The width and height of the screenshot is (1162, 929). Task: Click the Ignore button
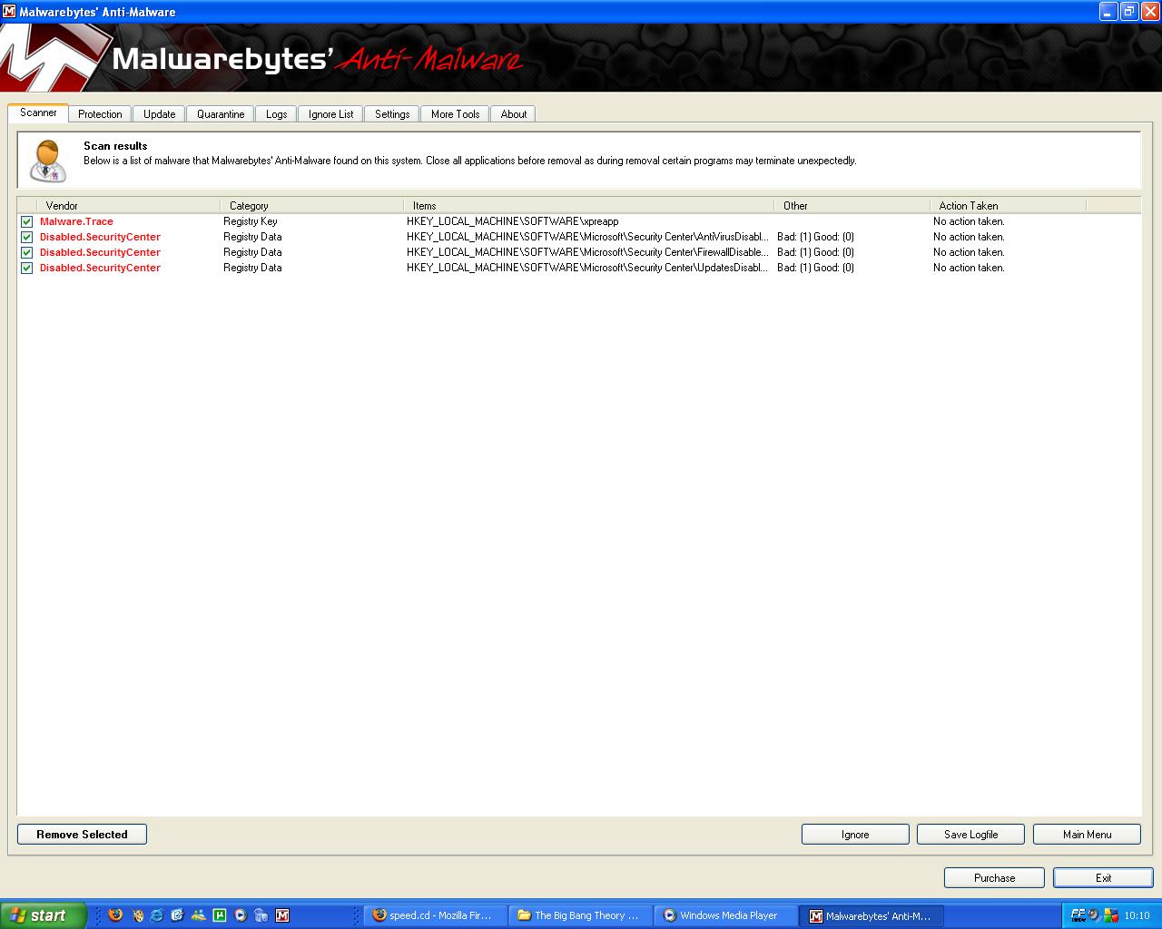(x=855, y=835)
